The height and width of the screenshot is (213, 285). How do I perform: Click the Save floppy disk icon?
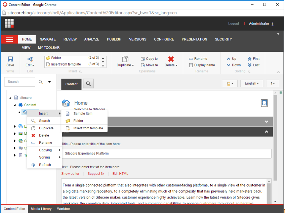pyautogui.click(x=10, y=59)
